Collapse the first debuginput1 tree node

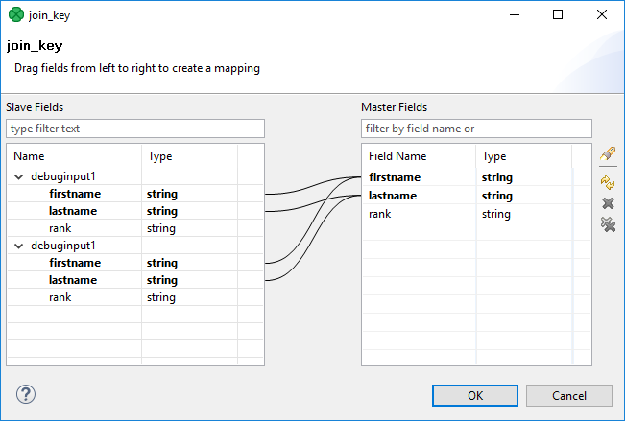click(20, 176)
